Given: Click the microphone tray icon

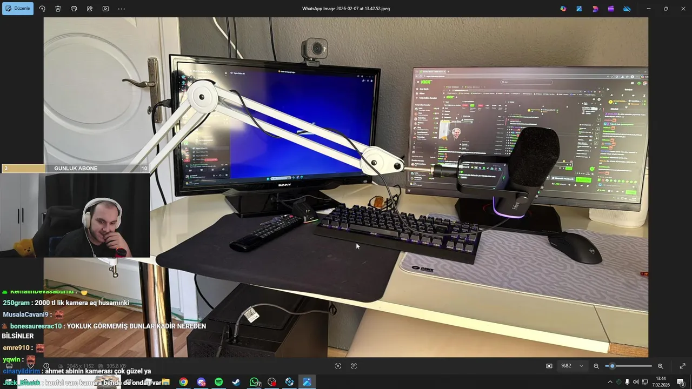Looking at the screenshot, I should click(627, 382).
